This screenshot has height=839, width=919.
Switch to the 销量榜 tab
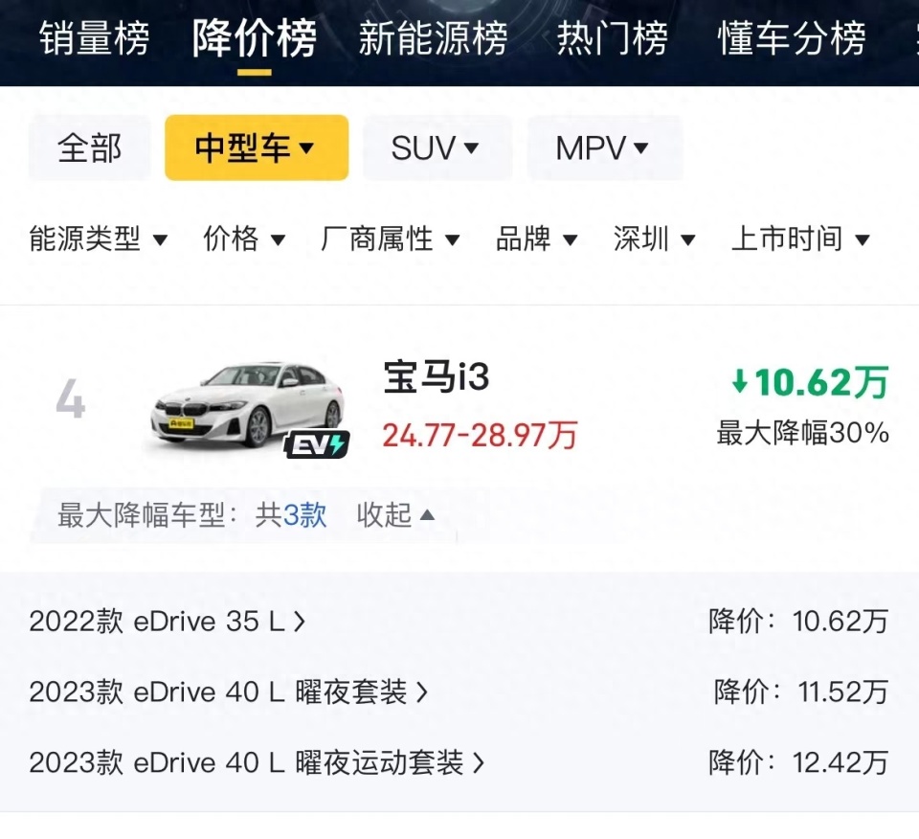(x=95, y=40)
